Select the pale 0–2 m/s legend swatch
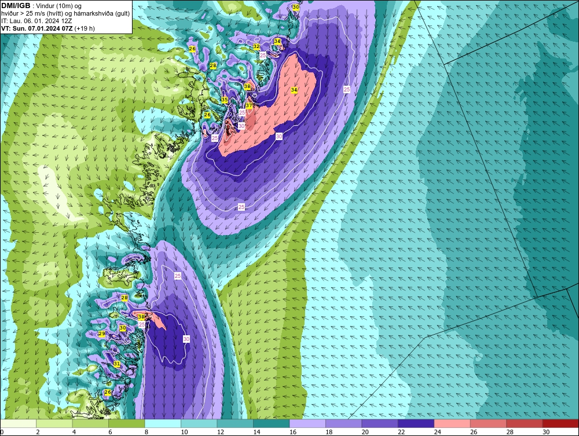Image resolution: width=579 pixels, height=436 pixels. pyautogui.click(x=18, y=423)
